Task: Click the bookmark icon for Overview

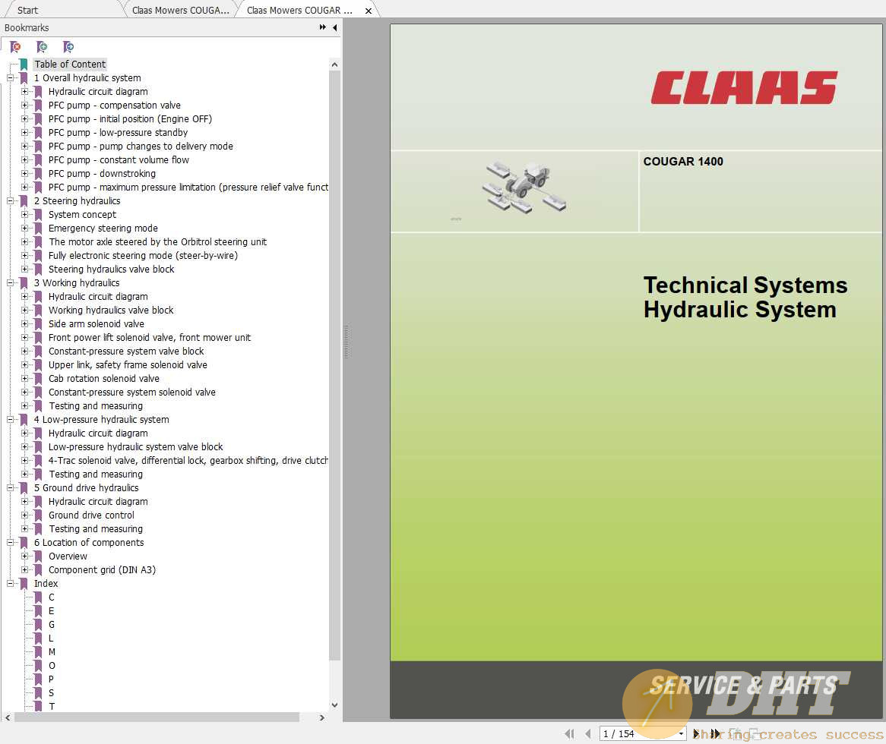Action: point(39,556)
